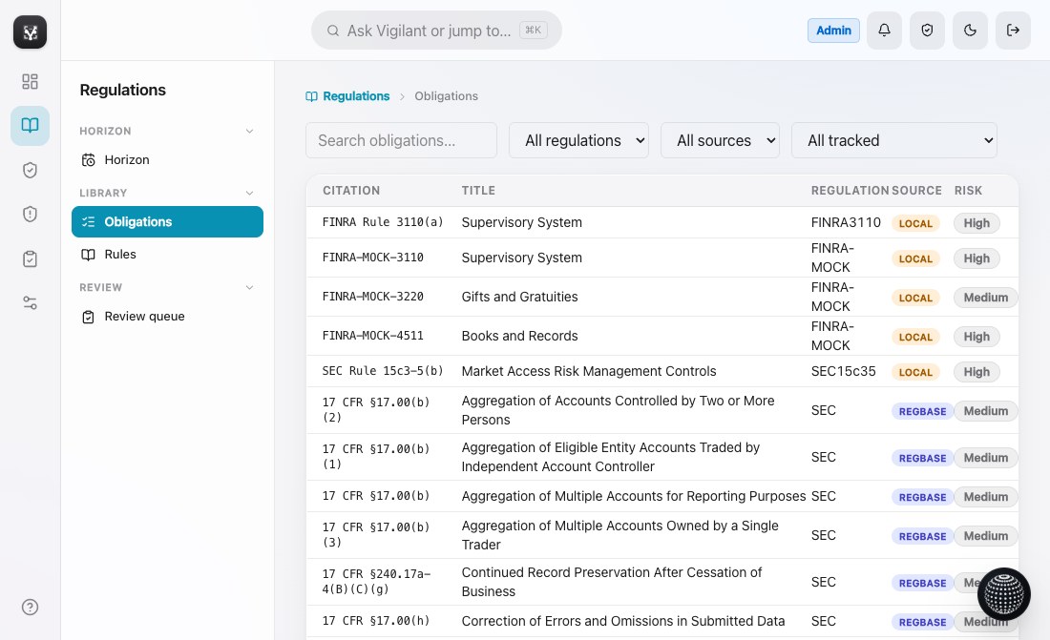Open the clipboard check icon in sidebar
The height and width of the screenshot is (640, 1050).
[x=31, y=258]
